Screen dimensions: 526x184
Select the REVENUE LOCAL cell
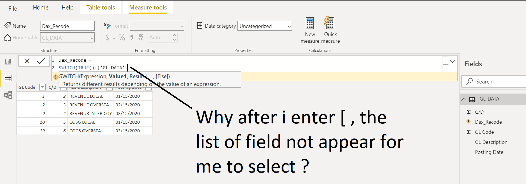(x=90, y=96)
